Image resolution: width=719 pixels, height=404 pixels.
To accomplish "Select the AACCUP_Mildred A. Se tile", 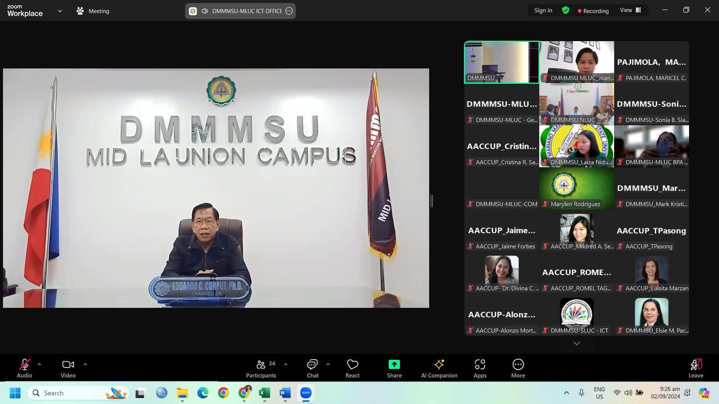I will click(577, 230).
